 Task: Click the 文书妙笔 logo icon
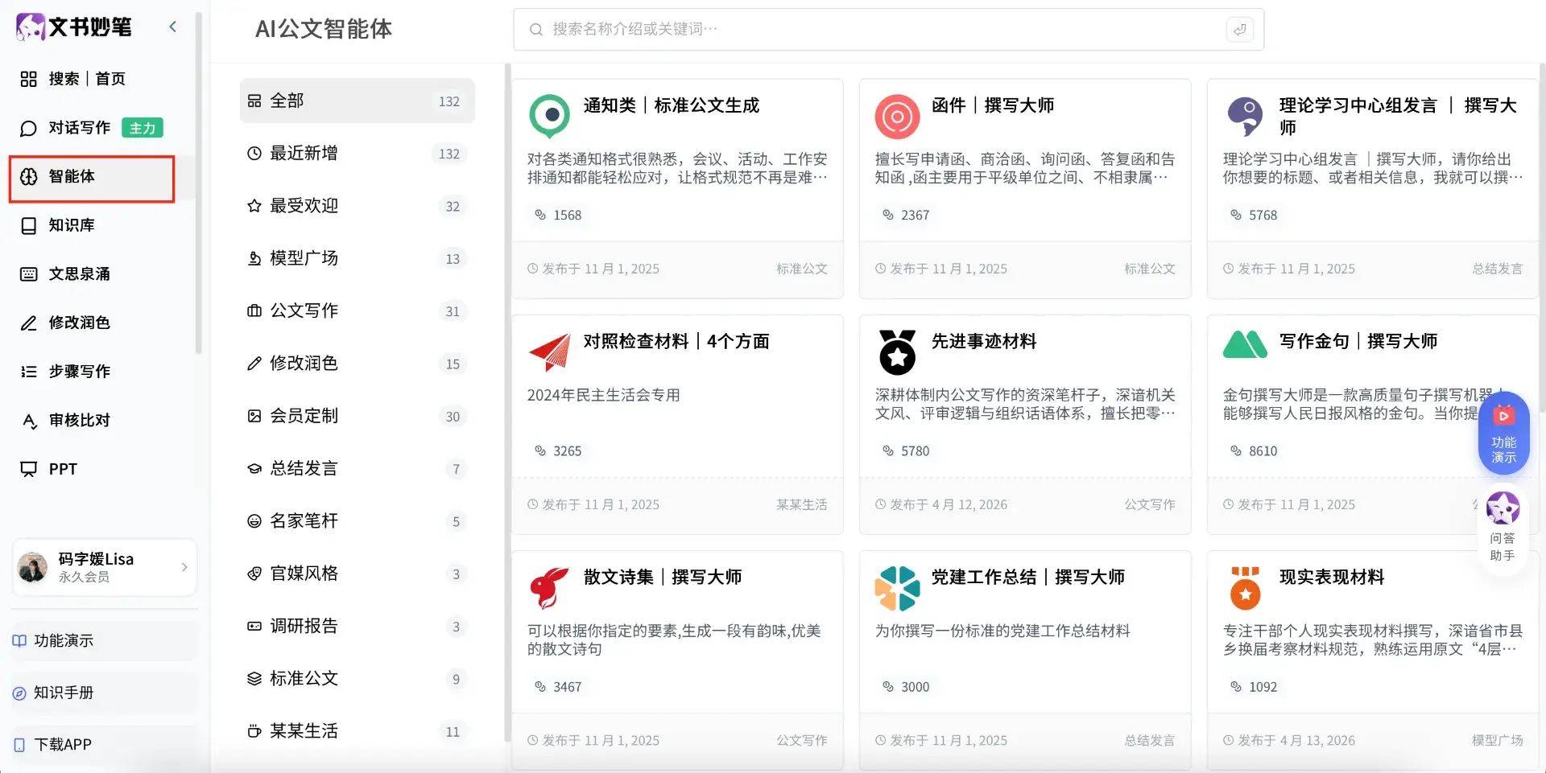tap(31, 27)
